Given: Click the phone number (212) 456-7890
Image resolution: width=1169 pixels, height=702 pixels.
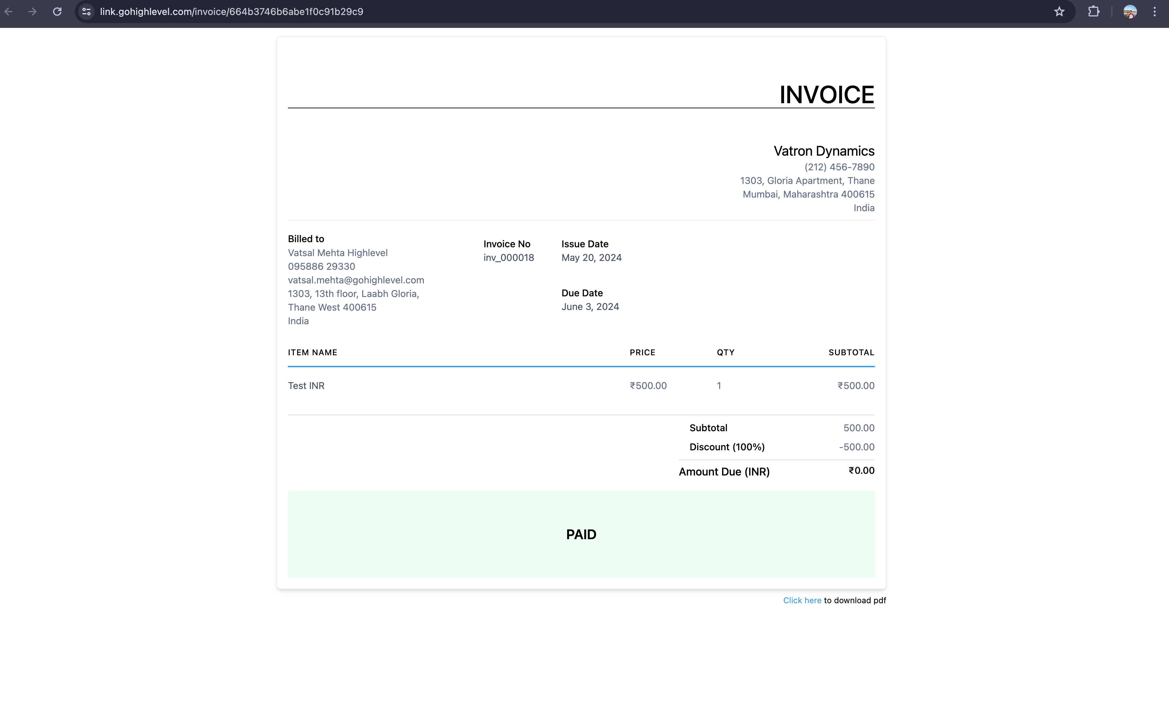Looking at the screenshot, I should (839, 167).
